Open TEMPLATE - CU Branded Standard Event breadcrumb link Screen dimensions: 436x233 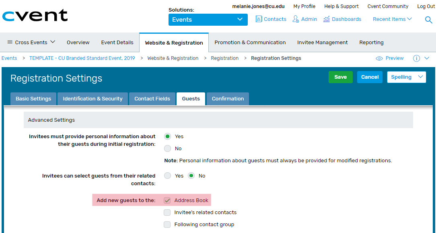coord(82,58)
